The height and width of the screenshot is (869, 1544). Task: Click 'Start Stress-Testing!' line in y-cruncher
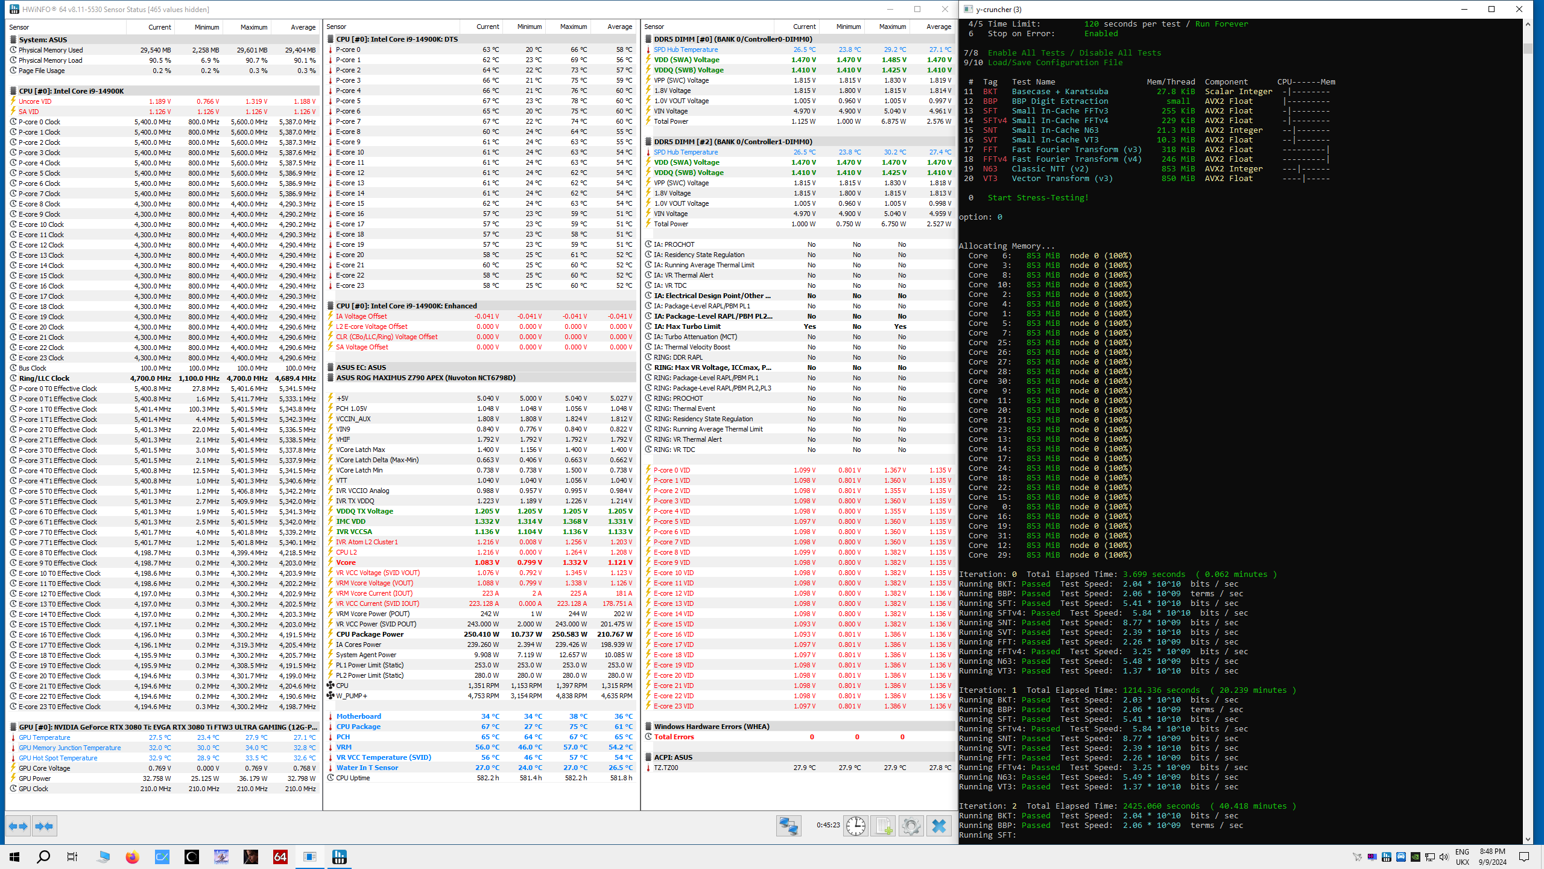tap(1038, 198)
